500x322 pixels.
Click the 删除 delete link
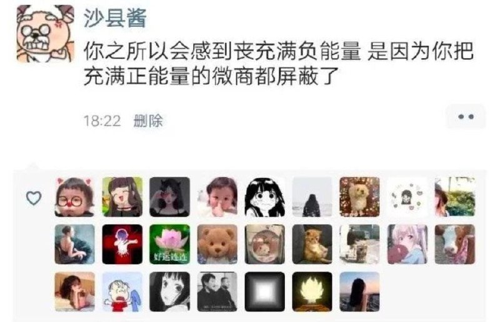(x=148, y=121)
